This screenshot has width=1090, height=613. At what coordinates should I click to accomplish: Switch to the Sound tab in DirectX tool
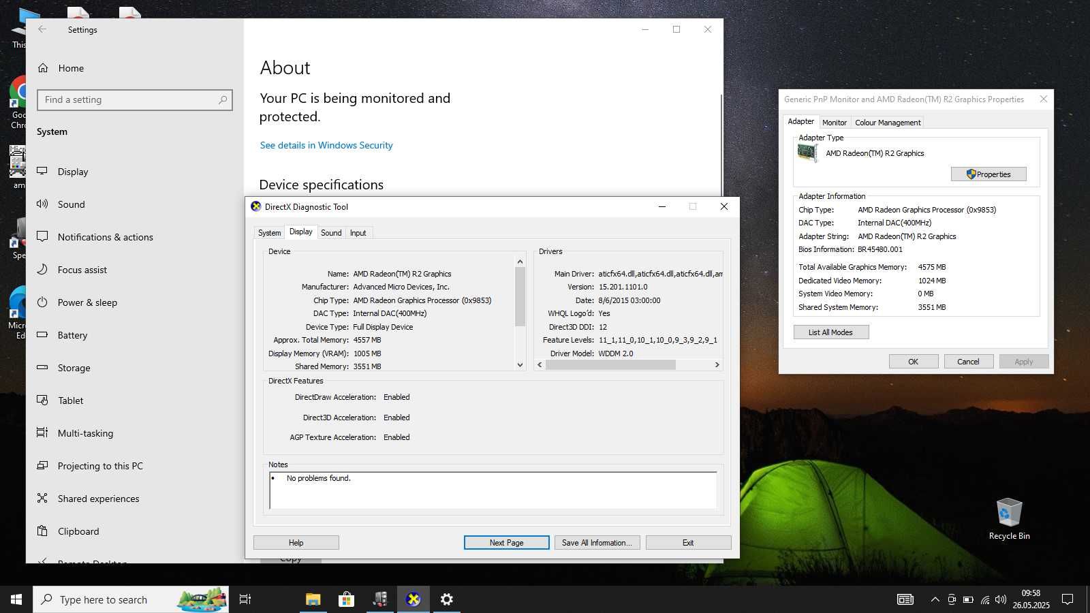tap(331, 233)
